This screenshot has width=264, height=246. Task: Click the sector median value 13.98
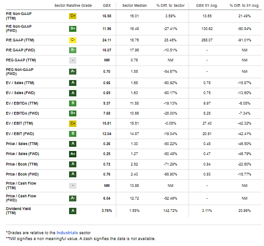coord(134,186)
